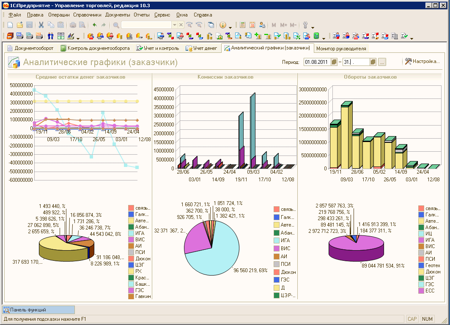Click the Undo green arrow icon
Screen dimensions: 450x325
click(x=94, y=25)
